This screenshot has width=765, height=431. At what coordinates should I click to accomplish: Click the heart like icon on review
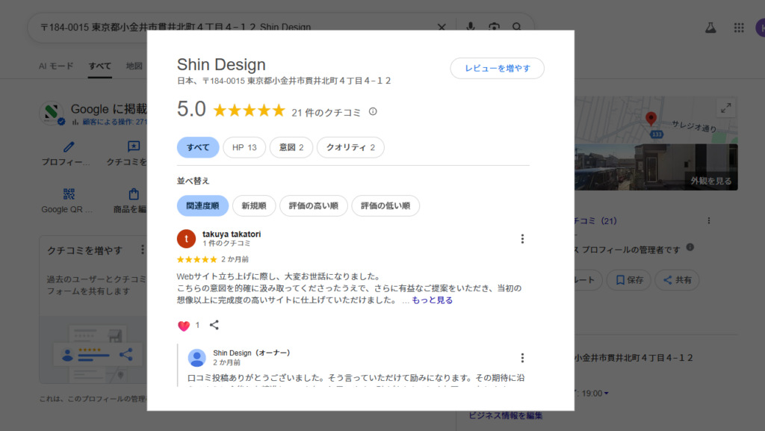point(184,326)
